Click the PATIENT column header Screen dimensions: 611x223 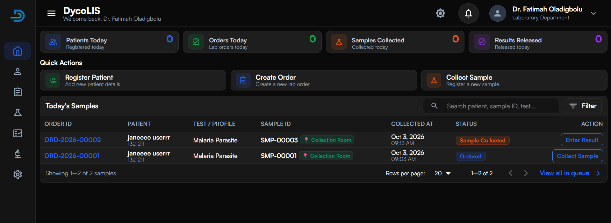pos(139,124)
